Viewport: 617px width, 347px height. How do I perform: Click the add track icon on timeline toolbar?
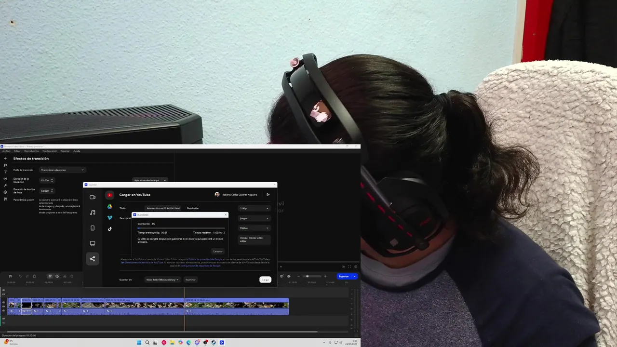[10, 276]
